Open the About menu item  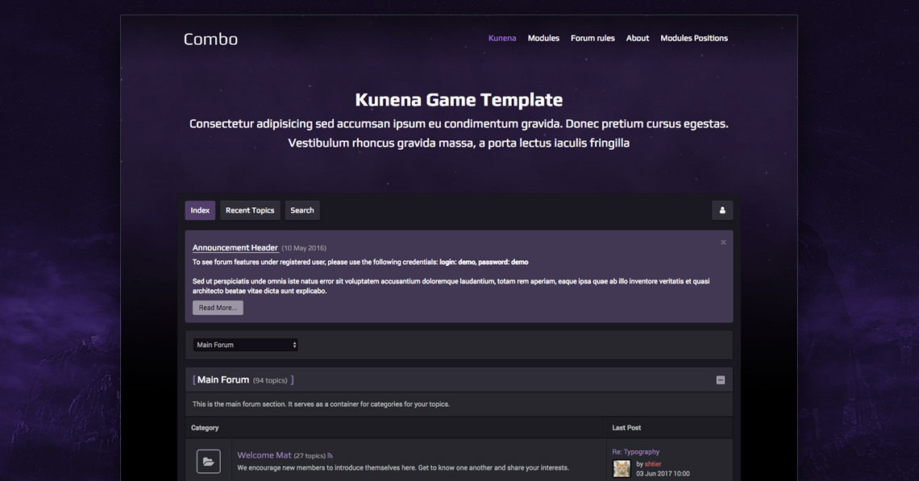637,38
